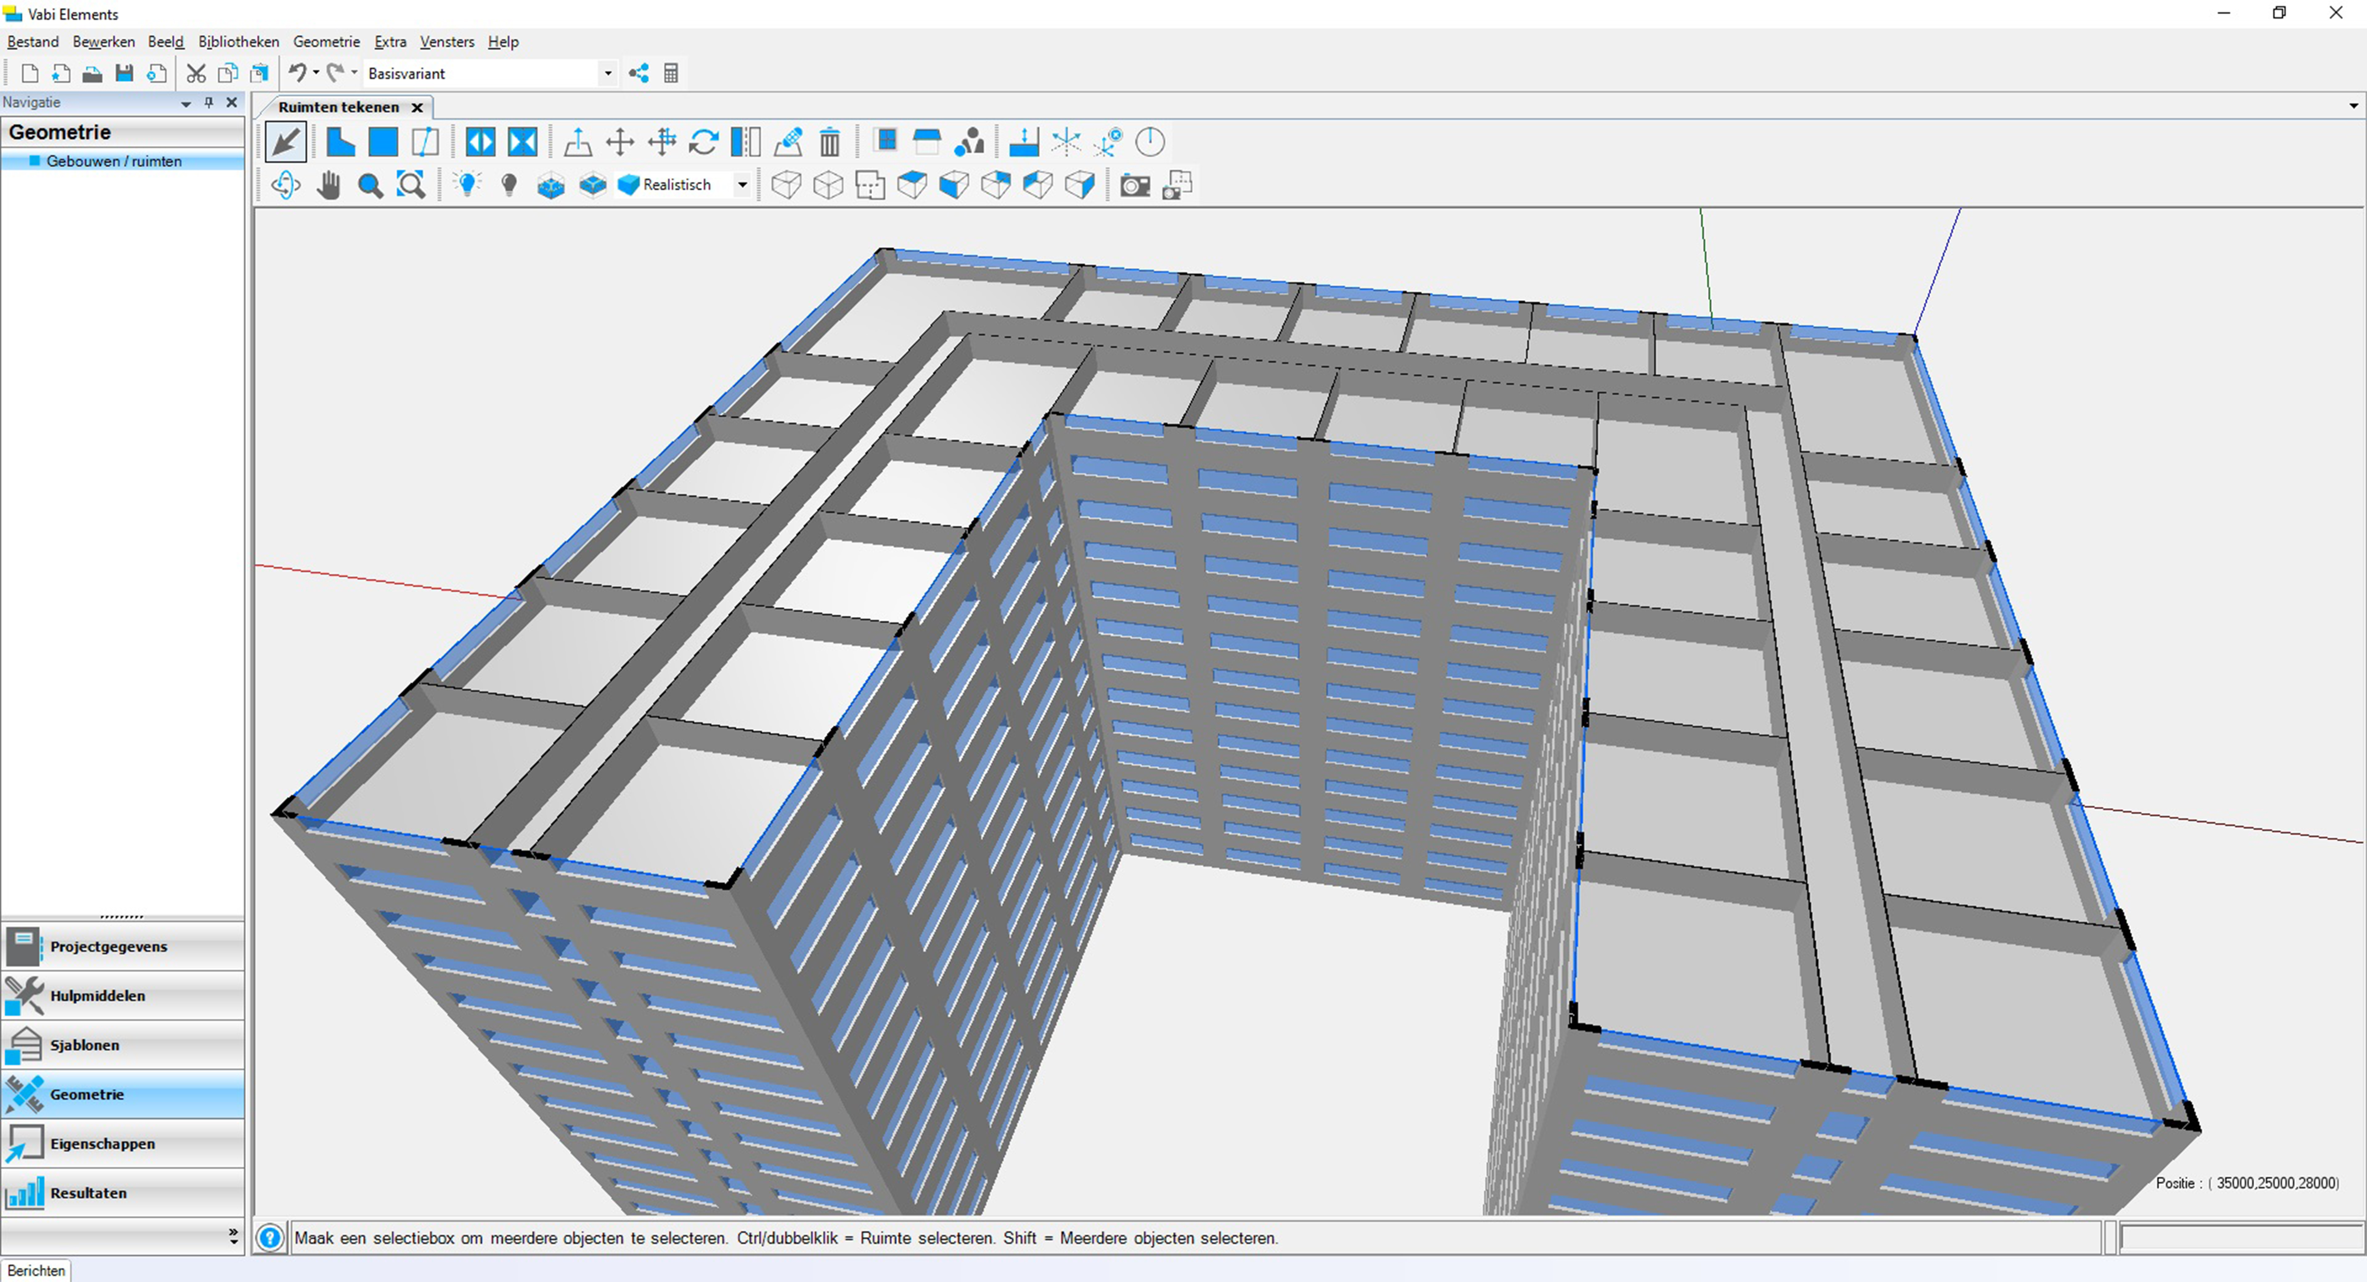Select Gebouwen / ruimten tree item
Viewport: 2367px width, 1282px height.
pyautogui.click(x=114, y=161)
